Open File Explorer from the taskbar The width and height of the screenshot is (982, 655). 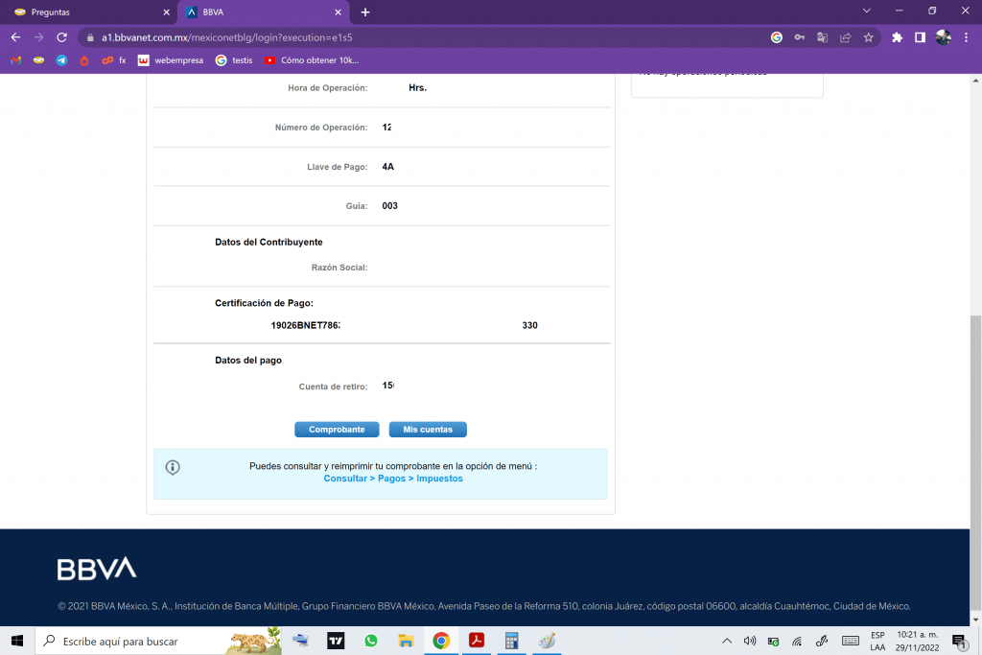406,641
